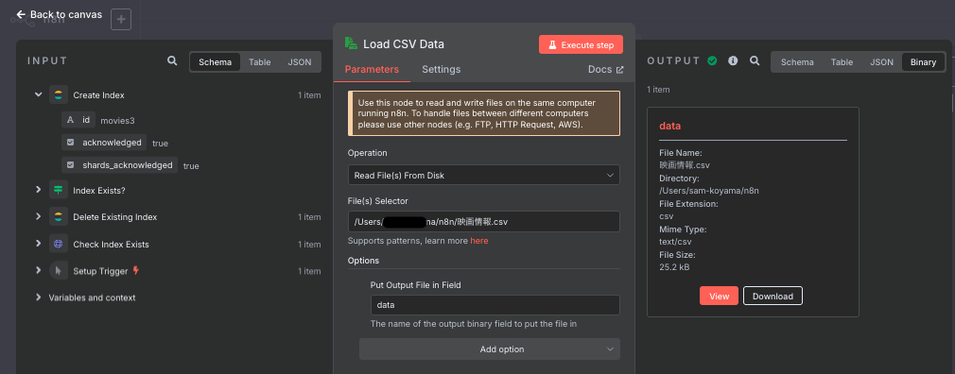955x374 pixels.
Task: Click the Index Exists? node icon
Action: click(59, 191)
